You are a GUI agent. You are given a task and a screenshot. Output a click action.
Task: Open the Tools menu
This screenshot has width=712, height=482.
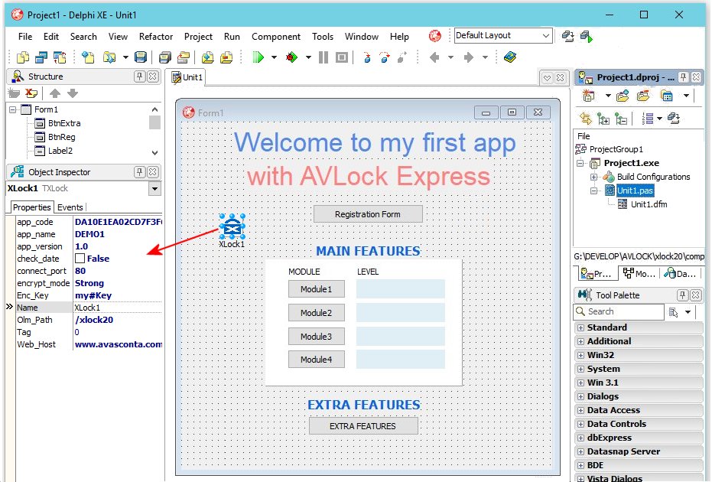tap(323, 37)
